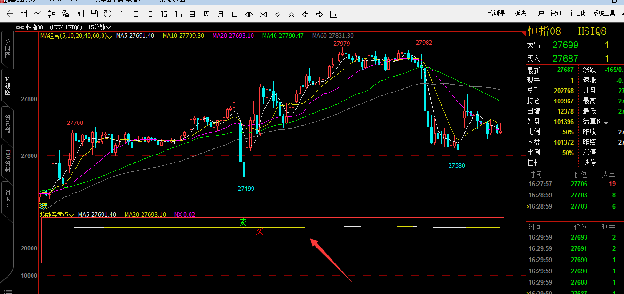Click the save floppy disk icon
Viewport: 624px width, 294px height.
pos(94,14)
